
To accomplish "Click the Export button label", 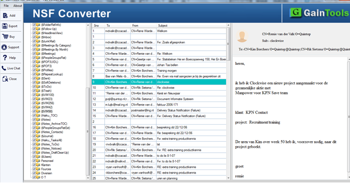I will pos(13,26).
